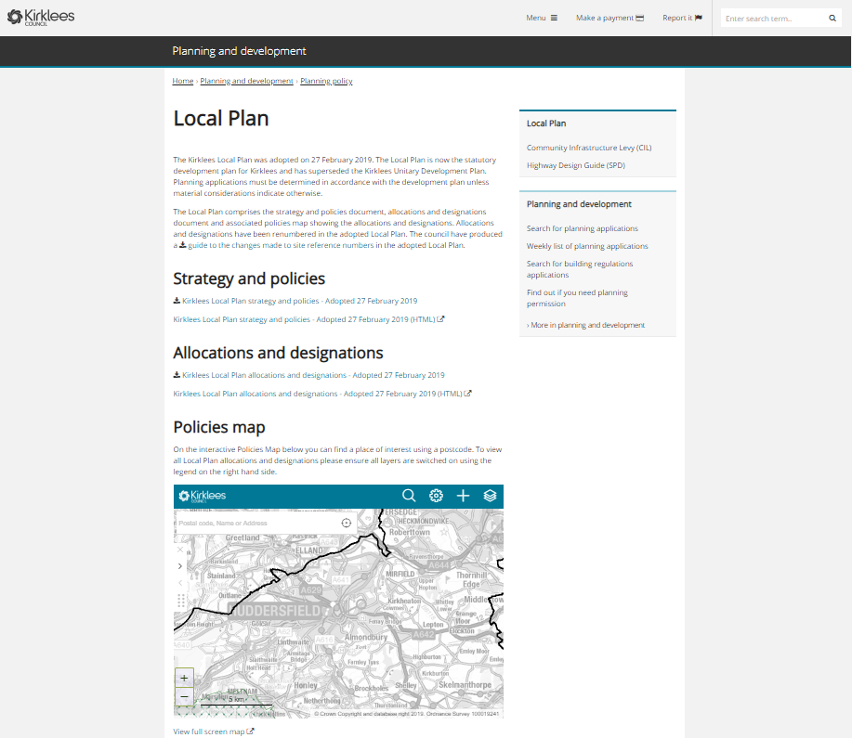
Task: Go to Home breadcrumb
Action: [182, 81]
